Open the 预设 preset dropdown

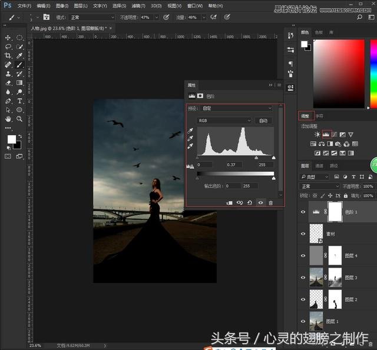tap(237, 108)
